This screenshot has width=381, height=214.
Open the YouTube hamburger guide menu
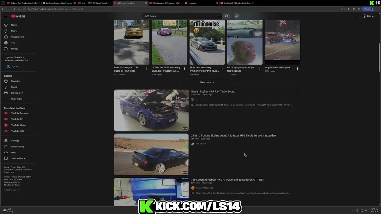pyautogui.click(x=6, y=16)
